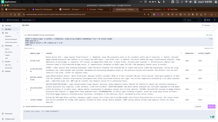
Task: Open Databases in the sidebar
Action: (x=8, y=36)
